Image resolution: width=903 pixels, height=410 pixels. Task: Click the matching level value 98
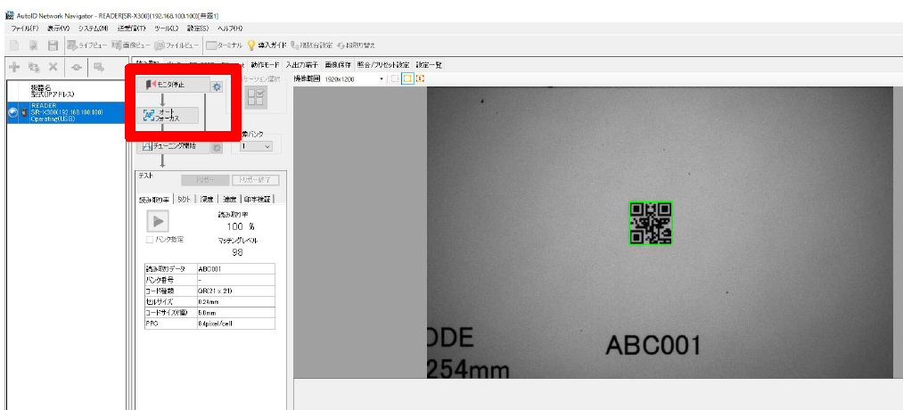coord(237,252)
